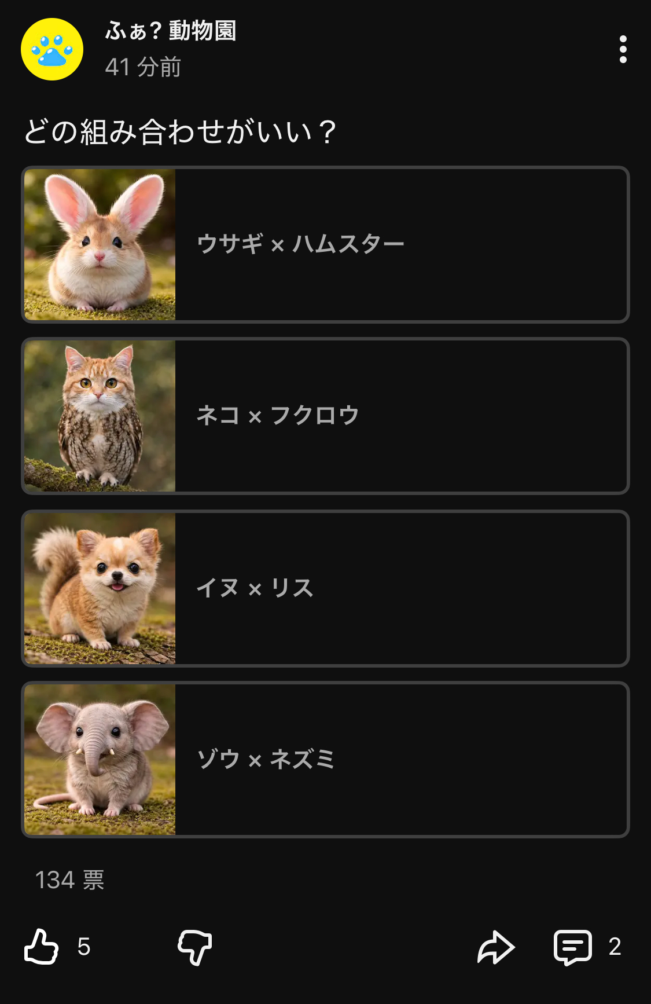Click the 134 票 vote count
The height and width of the screenshot is (1004, 651).
pyautogui.click(x=69, y=880)
